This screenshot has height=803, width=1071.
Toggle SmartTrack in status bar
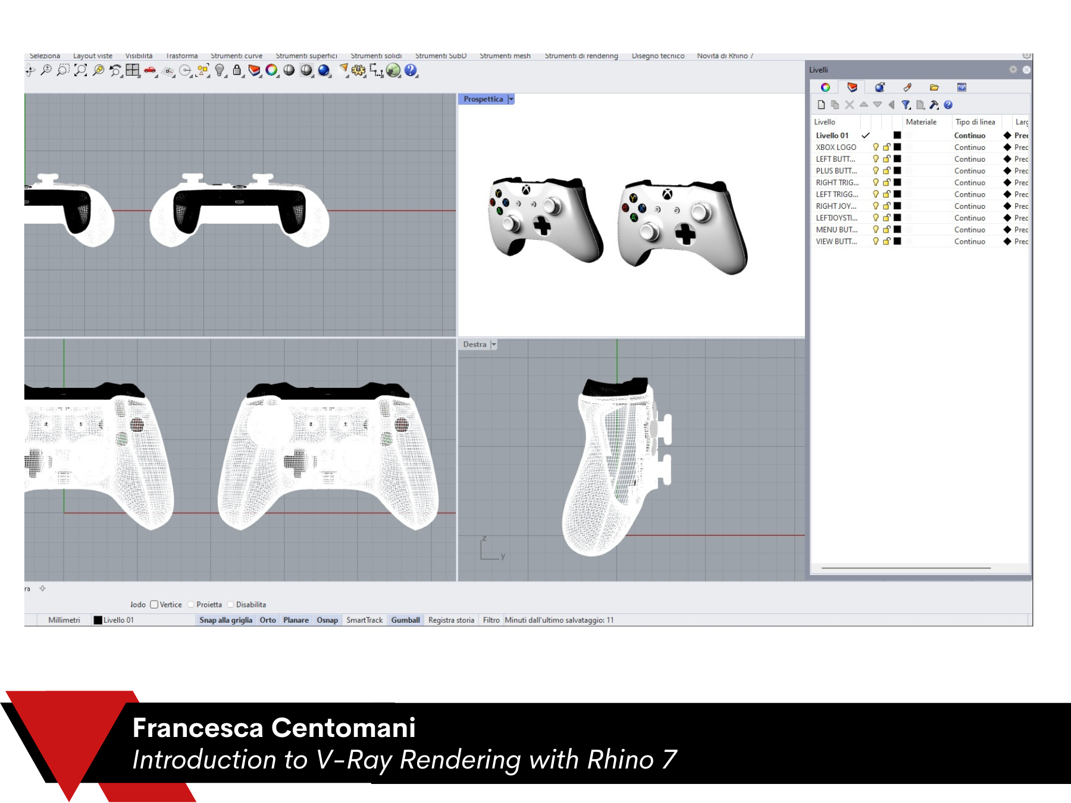tap(365, 620)
